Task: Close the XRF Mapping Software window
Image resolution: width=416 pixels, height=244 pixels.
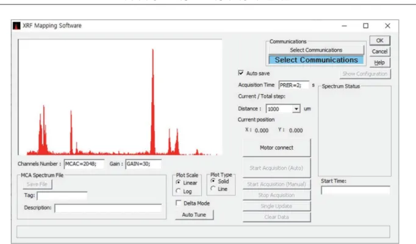Action: click(387, 26)
